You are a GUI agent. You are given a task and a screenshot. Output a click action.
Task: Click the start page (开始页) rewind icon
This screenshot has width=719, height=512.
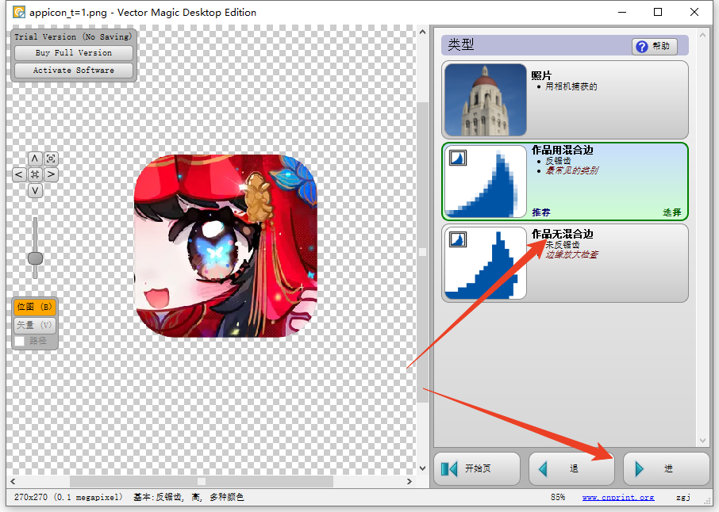pyautogui.click(x=450, y=468)
